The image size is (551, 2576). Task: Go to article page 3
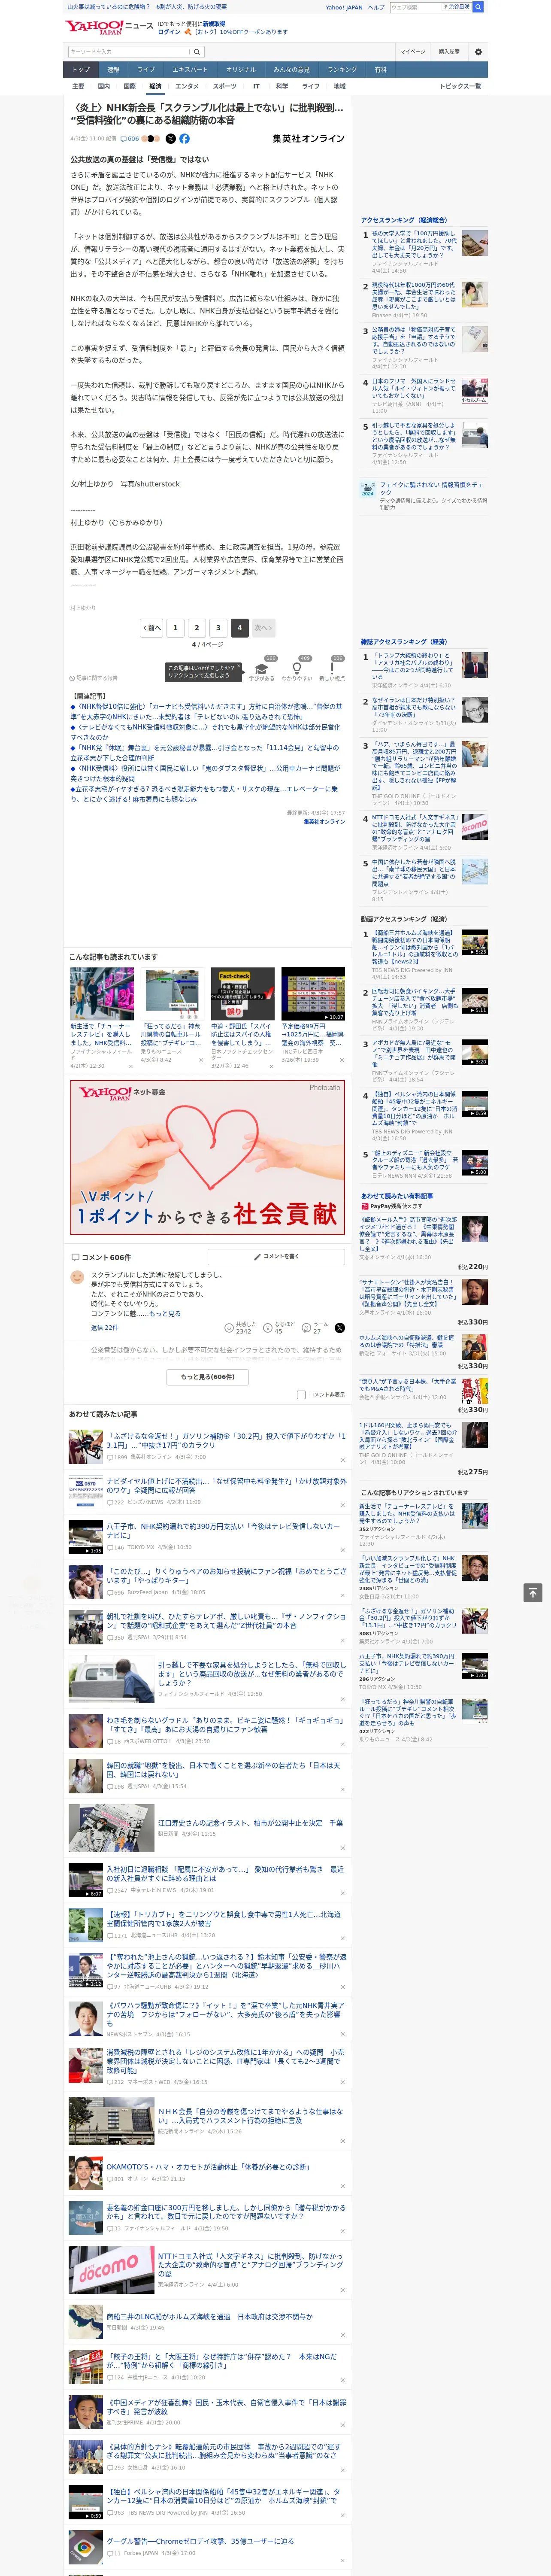point(218,628)
